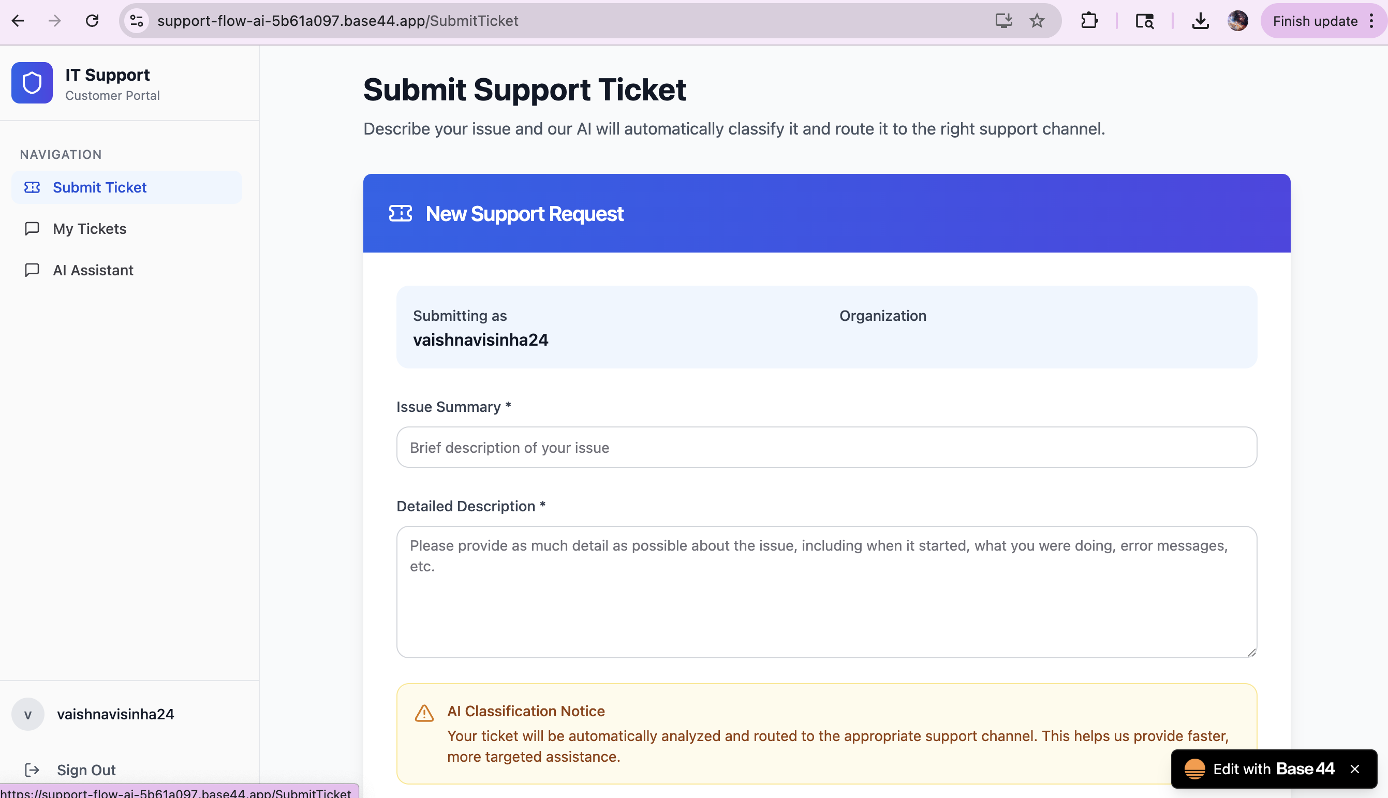This screenshot has height=798, width=1388.
Task: Click the browser back arrow
Action: tap(18, 21)
